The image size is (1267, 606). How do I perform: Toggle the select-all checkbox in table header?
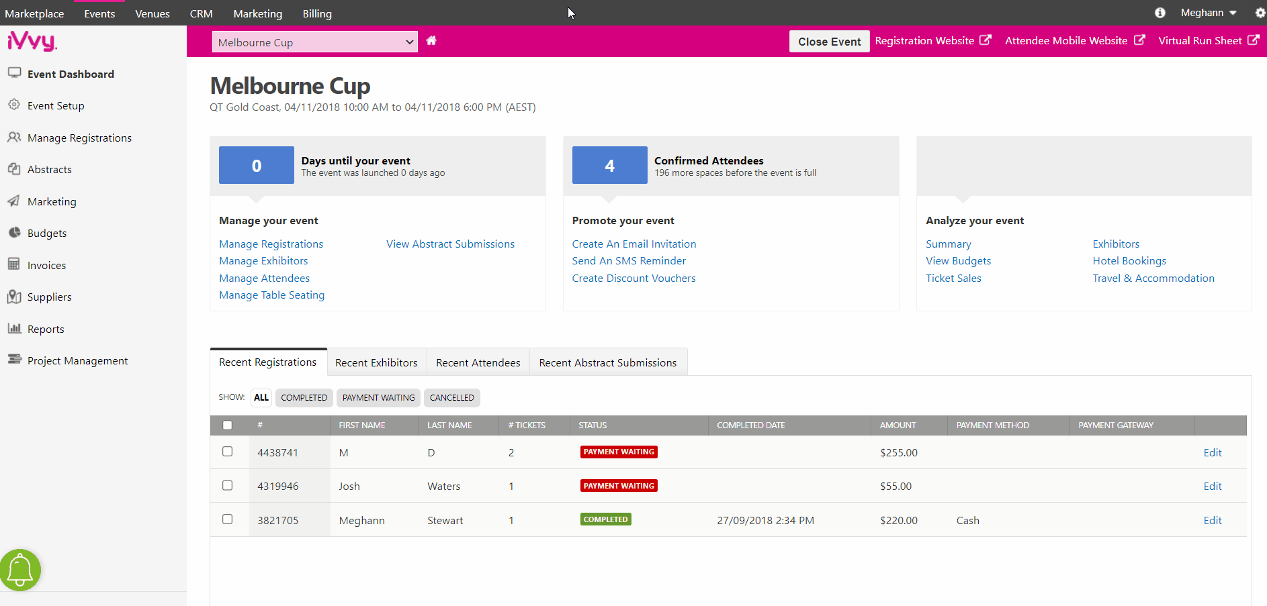(228, 425)
